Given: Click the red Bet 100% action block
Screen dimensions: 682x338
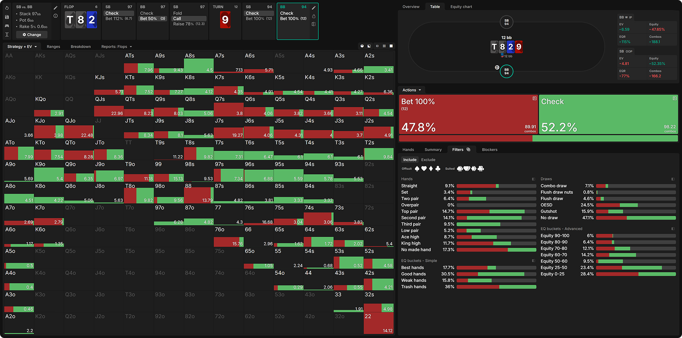Looking at the screenshot, I should pyautogui.click(x=468, y=114).
